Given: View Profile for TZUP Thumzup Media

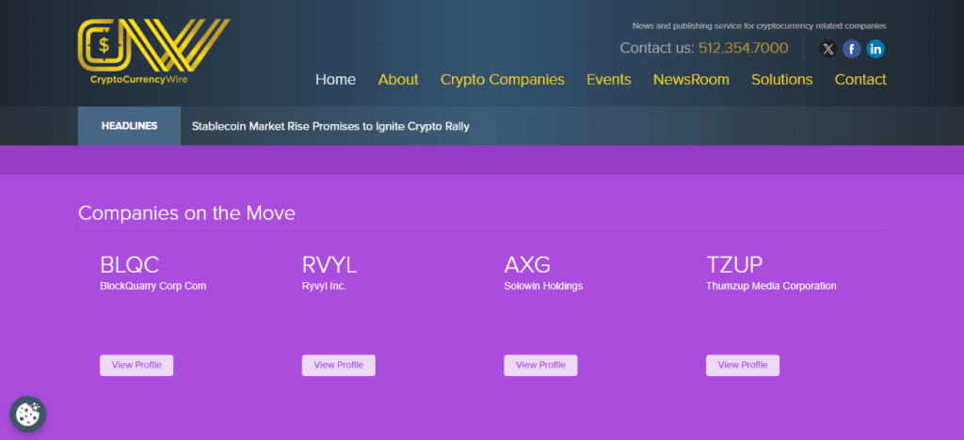Looking at the screenshot, I should click(x=742, y=365).
